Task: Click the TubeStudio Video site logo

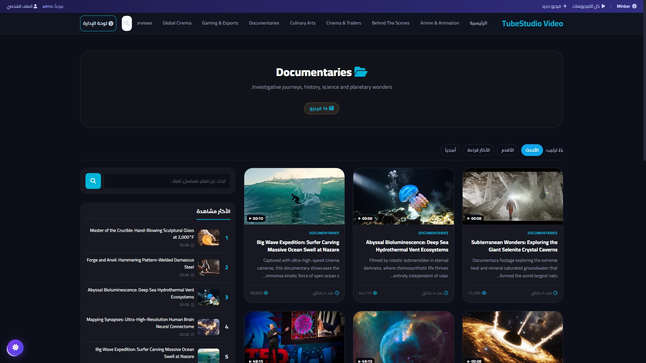Action: (532, 24)
